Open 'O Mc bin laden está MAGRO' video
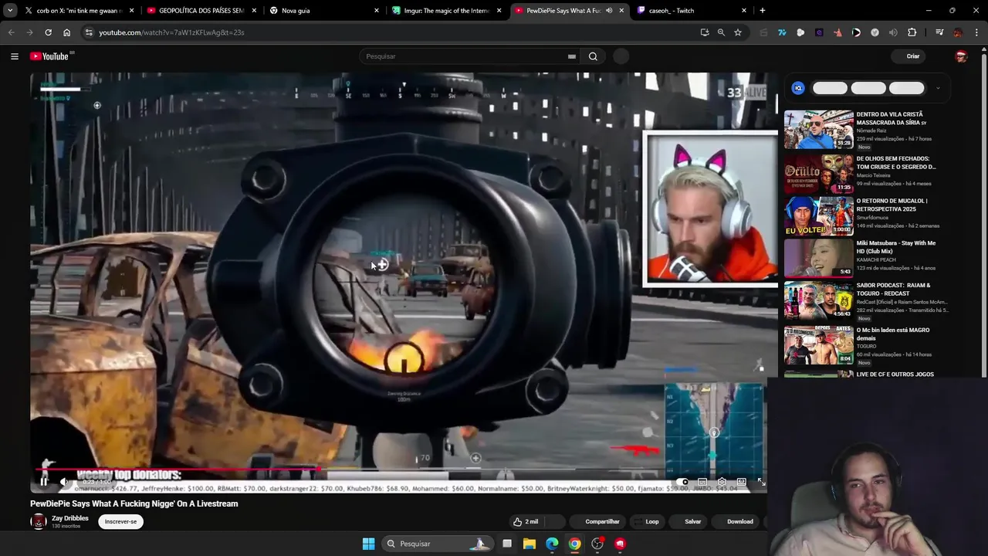 click(893, 334)
